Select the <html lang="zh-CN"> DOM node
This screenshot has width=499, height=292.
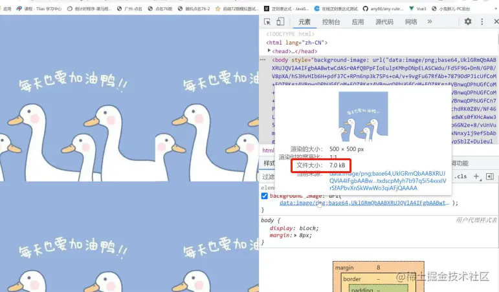coord(296,43)
